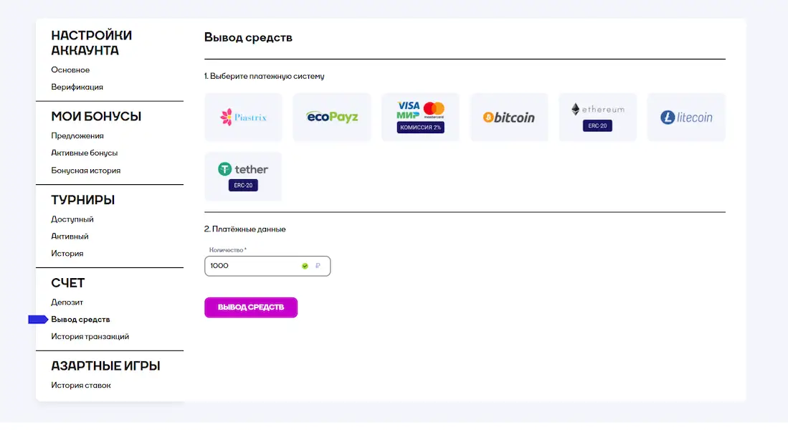
Task: Select the Piastrix payment system icon
Action: (x=243, y=117)
